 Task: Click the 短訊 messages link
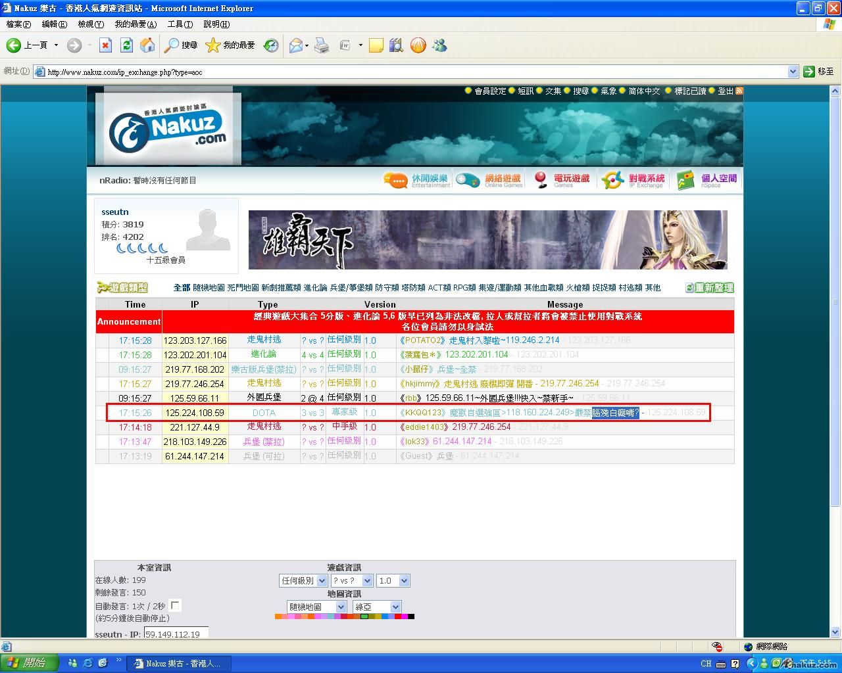coord(526,91)
